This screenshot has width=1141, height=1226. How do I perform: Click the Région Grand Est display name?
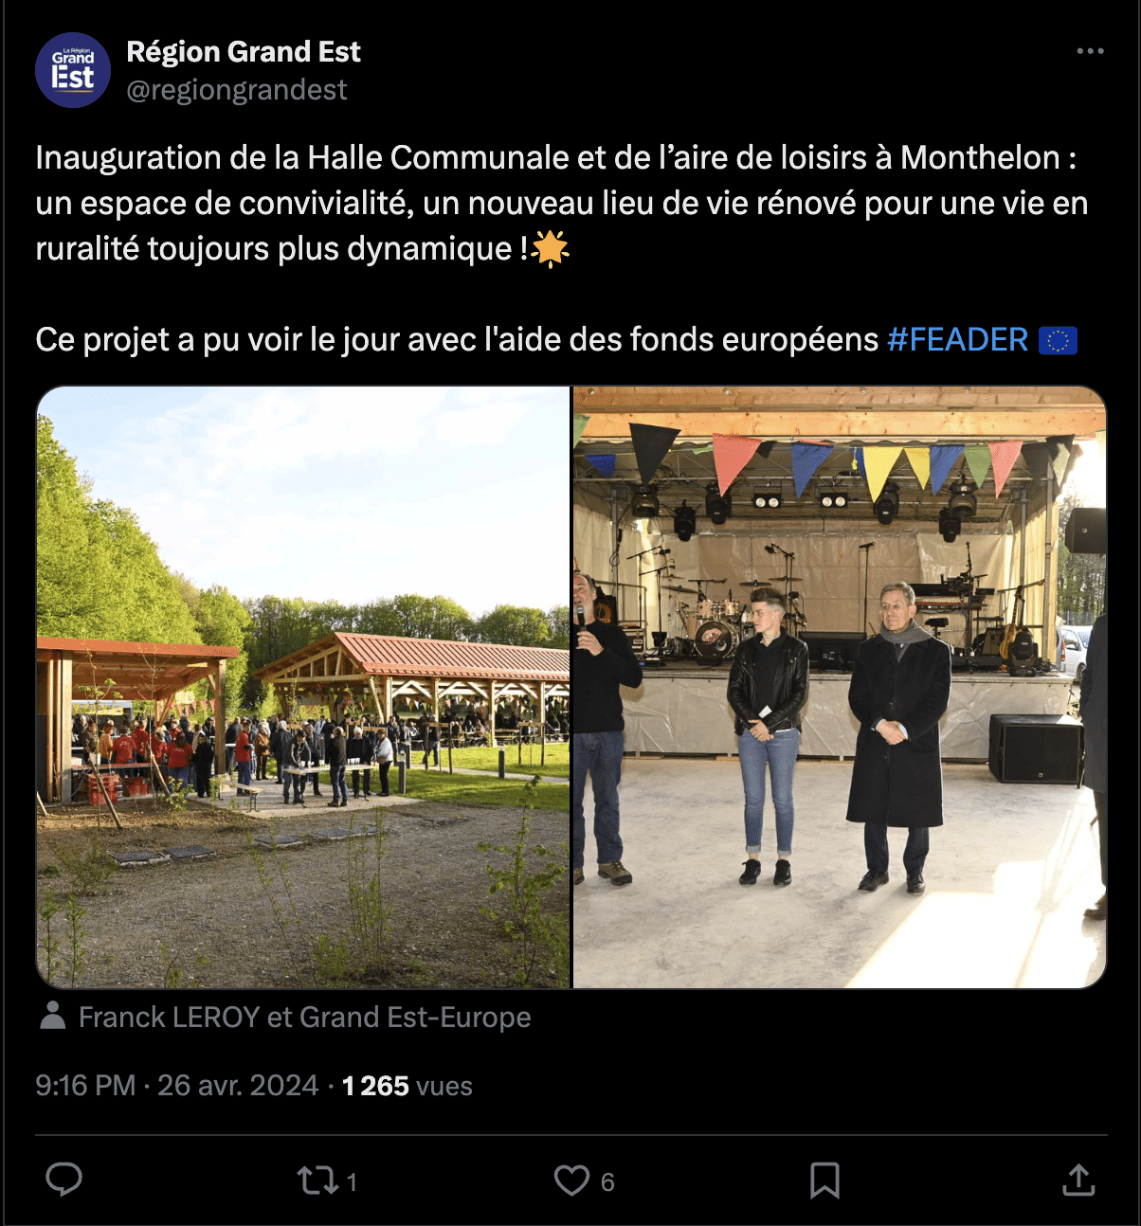click(244, 51)
